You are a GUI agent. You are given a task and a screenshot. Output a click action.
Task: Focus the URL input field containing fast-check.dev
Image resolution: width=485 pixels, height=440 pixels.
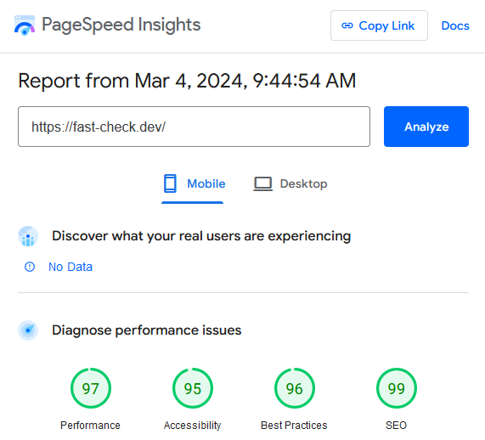point(194,127)
